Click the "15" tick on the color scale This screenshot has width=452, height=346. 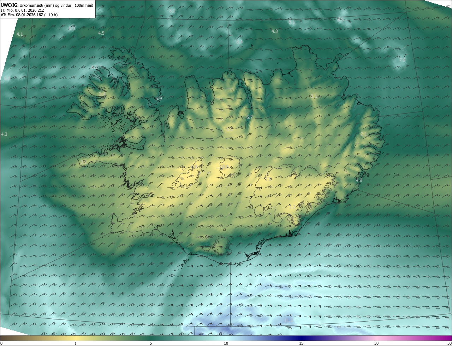coord(301,343)
